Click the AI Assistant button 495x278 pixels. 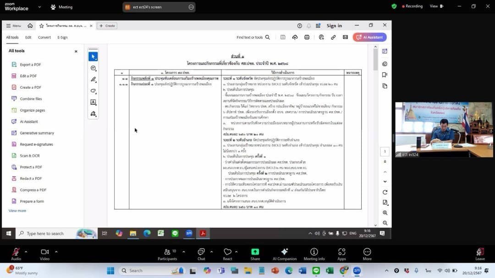pos(370,37)
